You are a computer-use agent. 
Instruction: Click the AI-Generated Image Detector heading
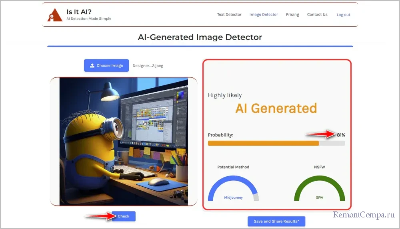click(x=200, y=38)
